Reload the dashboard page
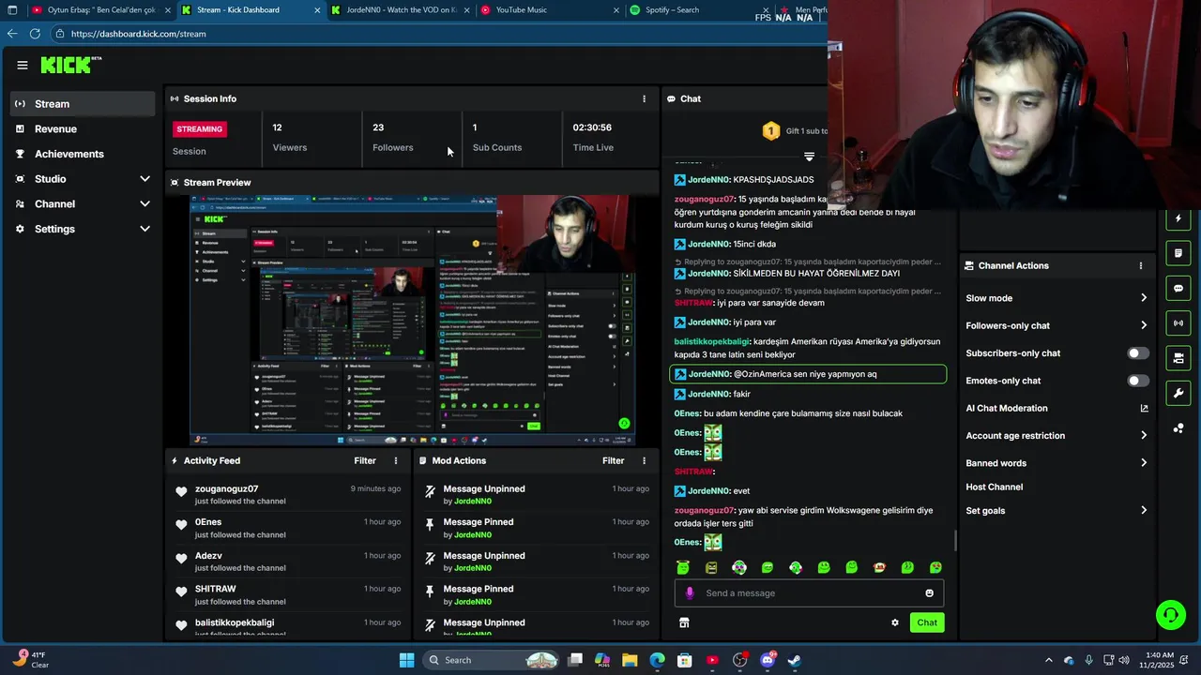The width and height of the screenshot is (1201, 675). pos(35,34)
